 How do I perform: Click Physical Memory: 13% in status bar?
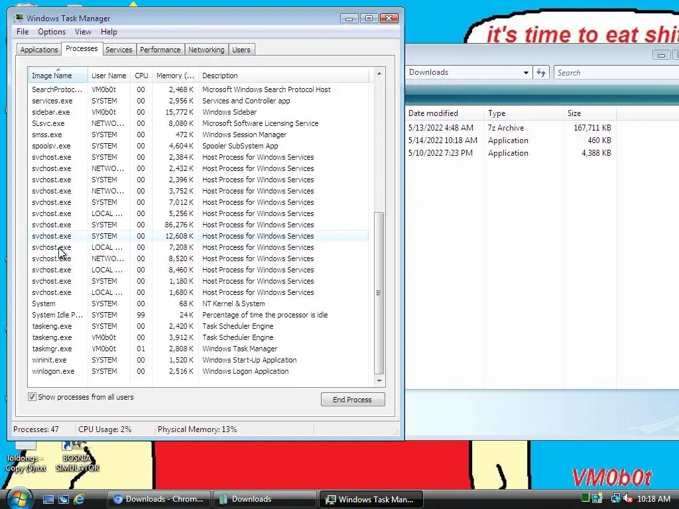pyautogui.click(x=197, y=429)
